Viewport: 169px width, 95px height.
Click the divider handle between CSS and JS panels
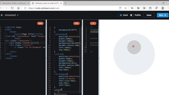82,58
